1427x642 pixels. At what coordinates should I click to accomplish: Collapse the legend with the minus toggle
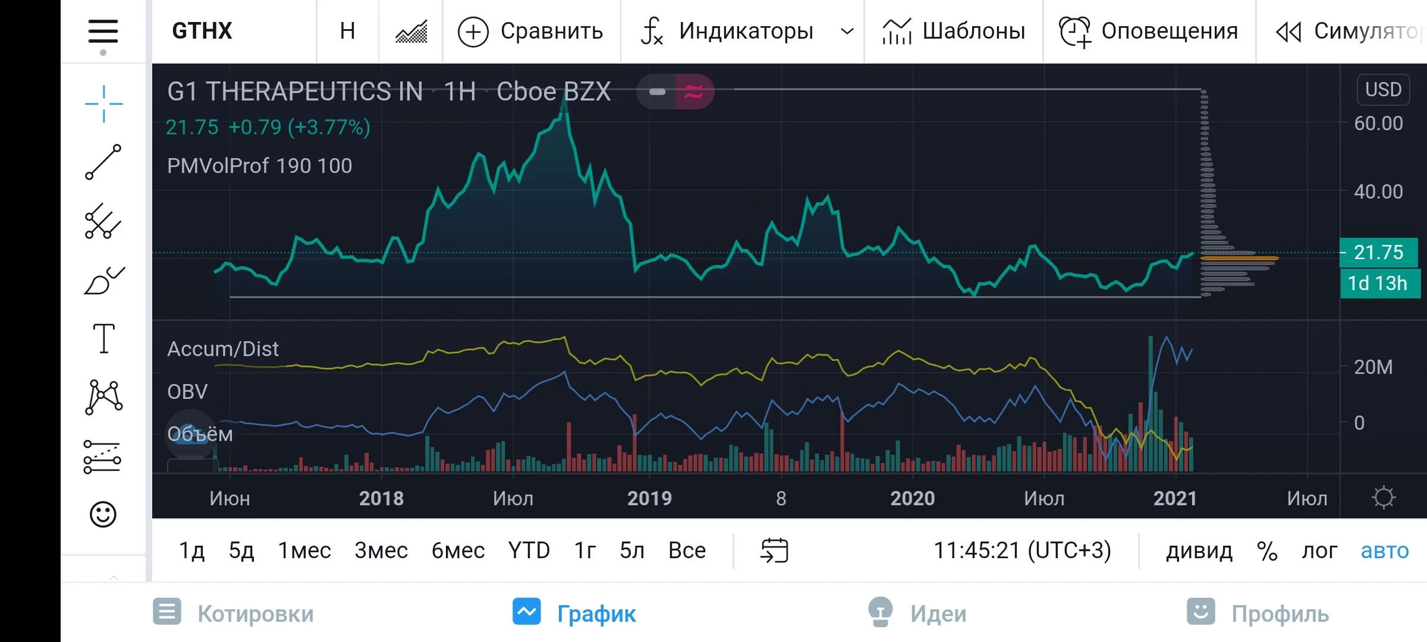[656, 92]
